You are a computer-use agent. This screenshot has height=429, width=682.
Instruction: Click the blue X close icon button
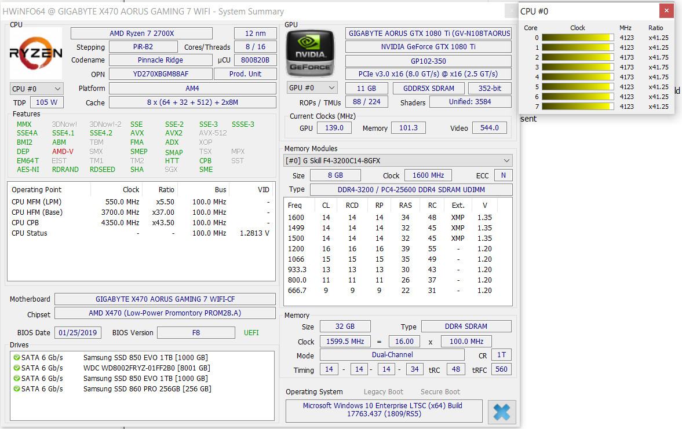pos(501,412)
